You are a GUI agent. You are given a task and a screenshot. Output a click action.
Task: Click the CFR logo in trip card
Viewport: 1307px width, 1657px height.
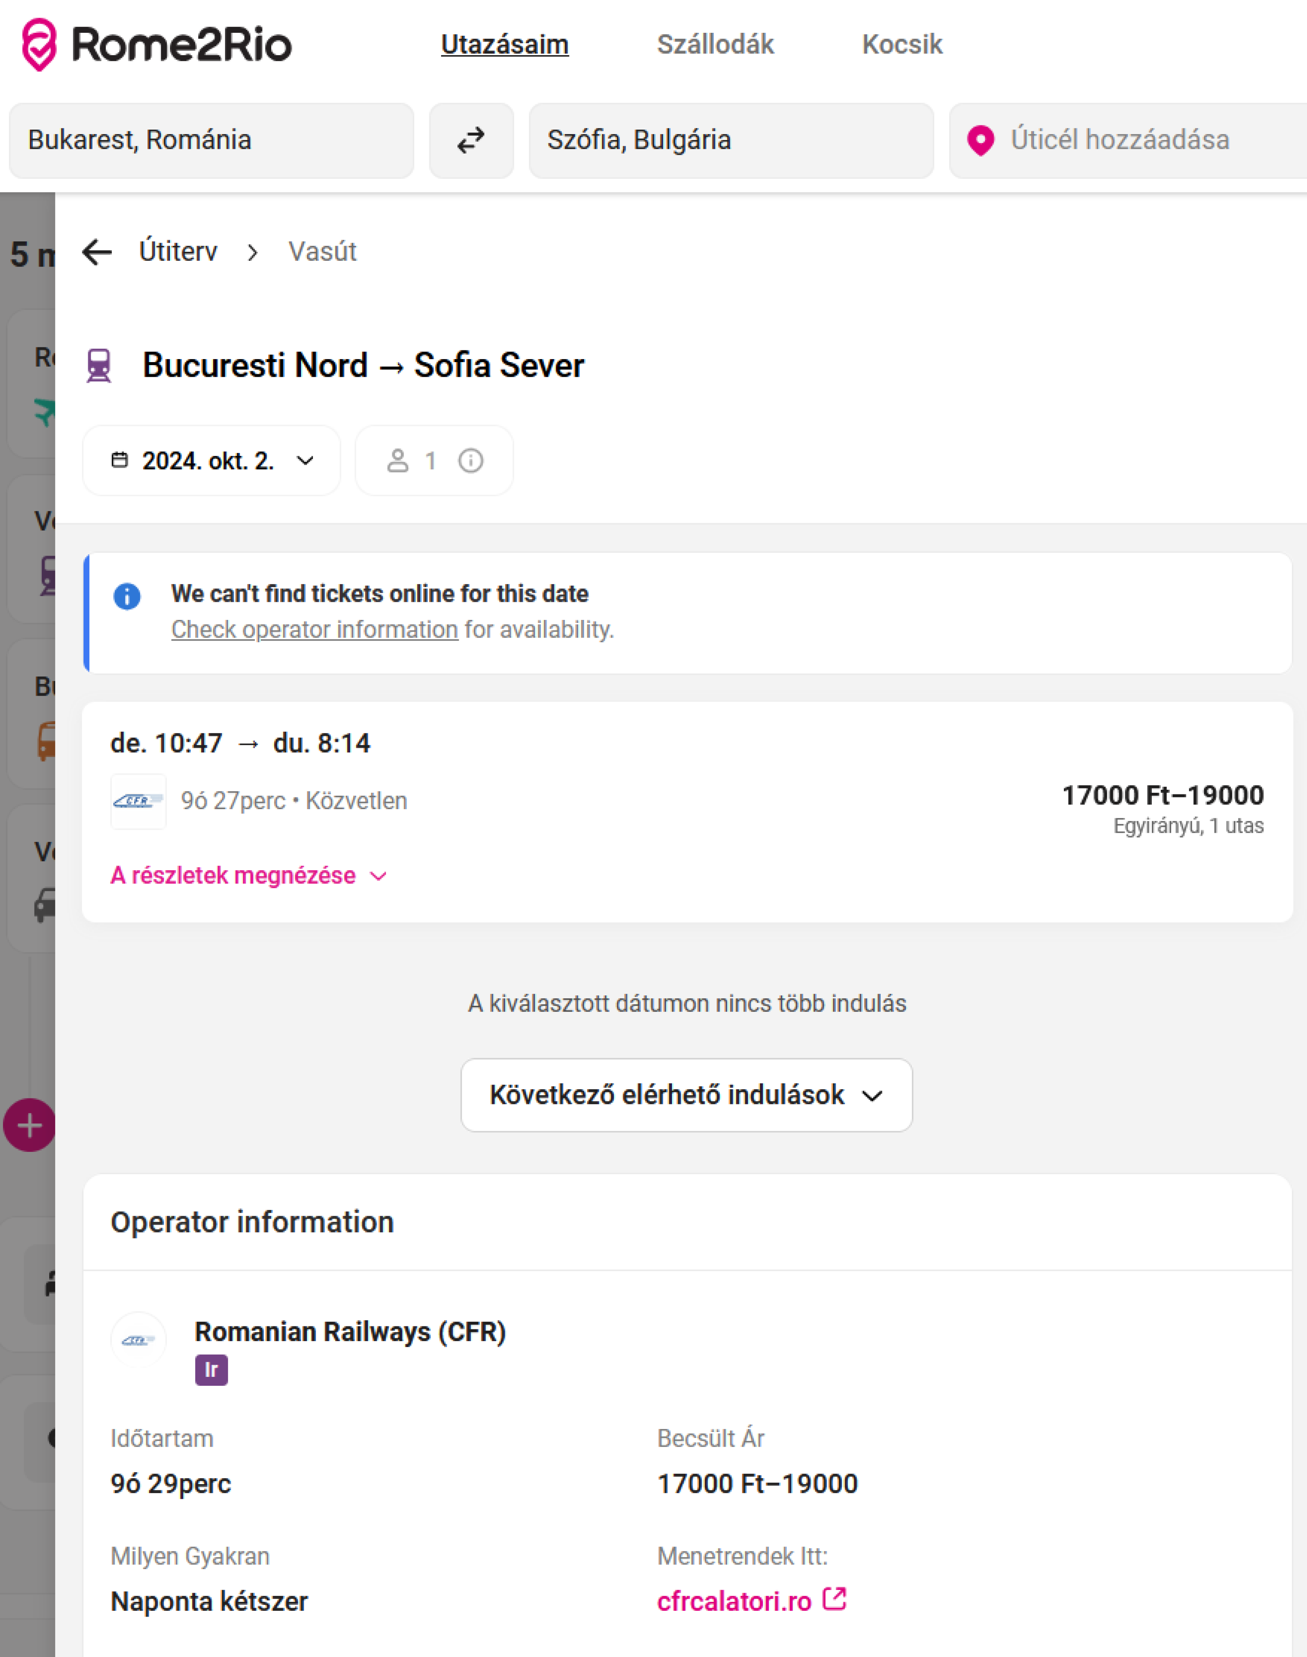click(x=138, y=801)
